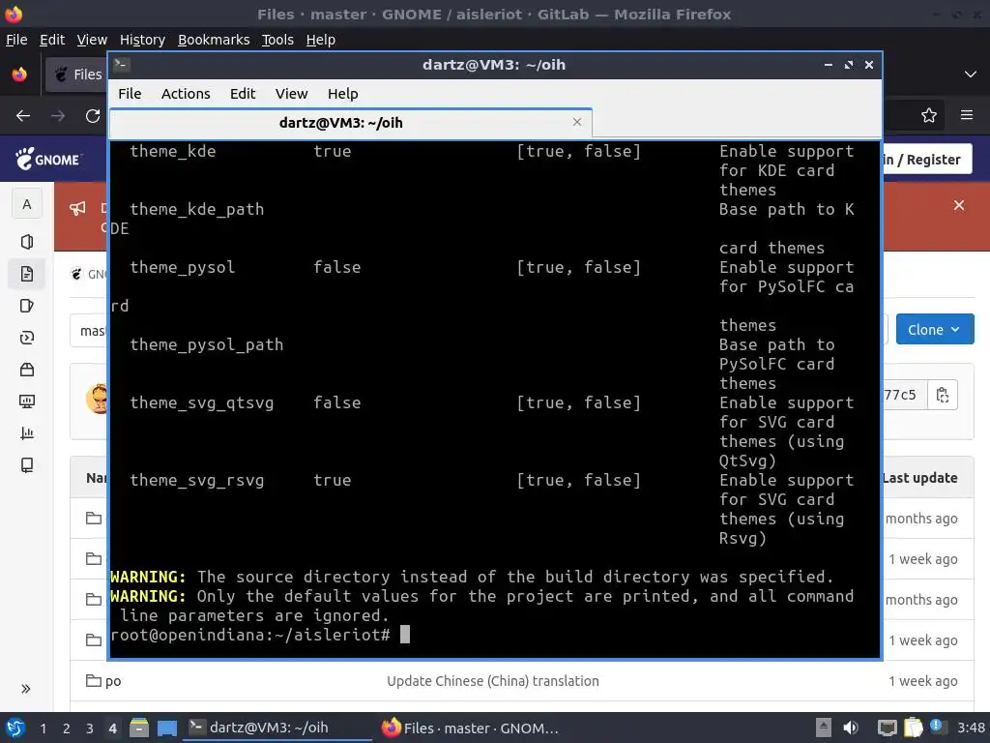Open the terminal Edit menu
This screenshot has width=990, height=743.
pos(243,94)
